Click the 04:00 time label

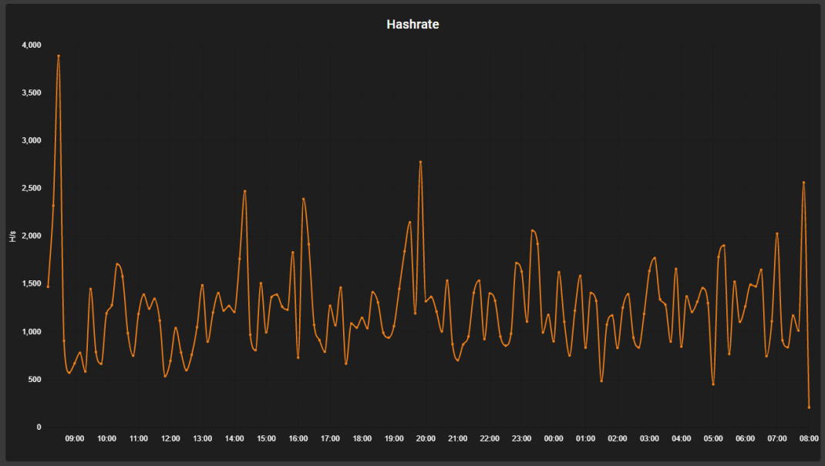(682, 439)
